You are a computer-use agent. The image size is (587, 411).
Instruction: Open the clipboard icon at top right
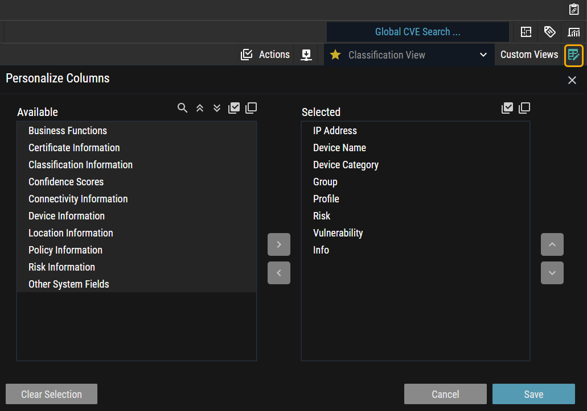point(574,10)
